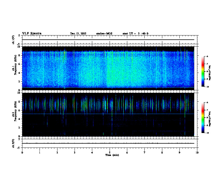
Task: Click time axis tick label "7"
Action: (145, 153)
